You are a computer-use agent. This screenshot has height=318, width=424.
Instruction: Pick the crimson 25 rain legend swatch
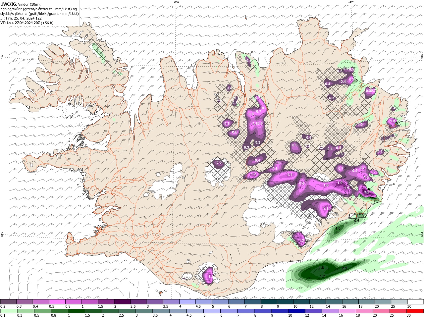(398, 311)
